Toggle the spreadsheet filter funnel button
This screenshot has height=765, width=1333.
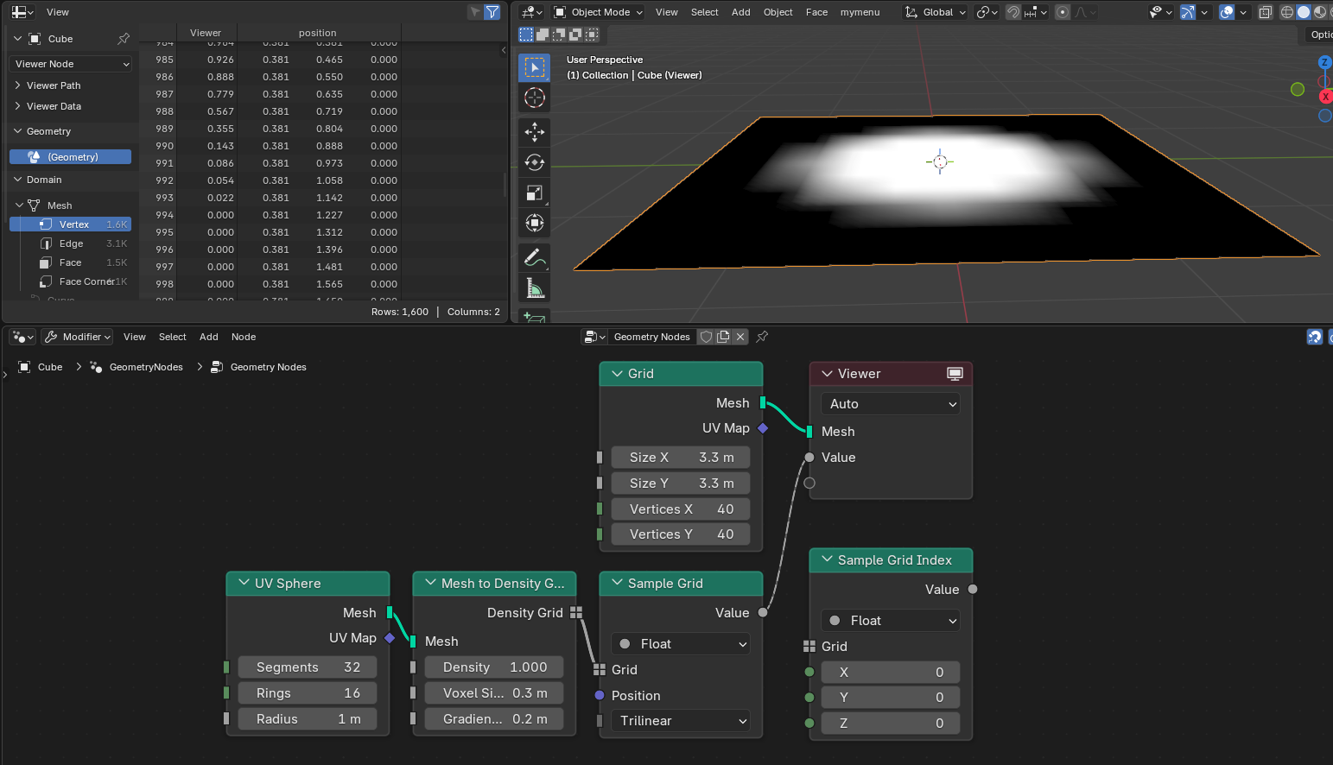[x=492, y=12]
